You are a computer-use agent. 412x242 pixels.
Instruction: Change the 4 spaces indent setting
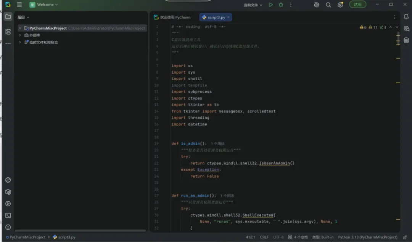[x=301, y=237]
